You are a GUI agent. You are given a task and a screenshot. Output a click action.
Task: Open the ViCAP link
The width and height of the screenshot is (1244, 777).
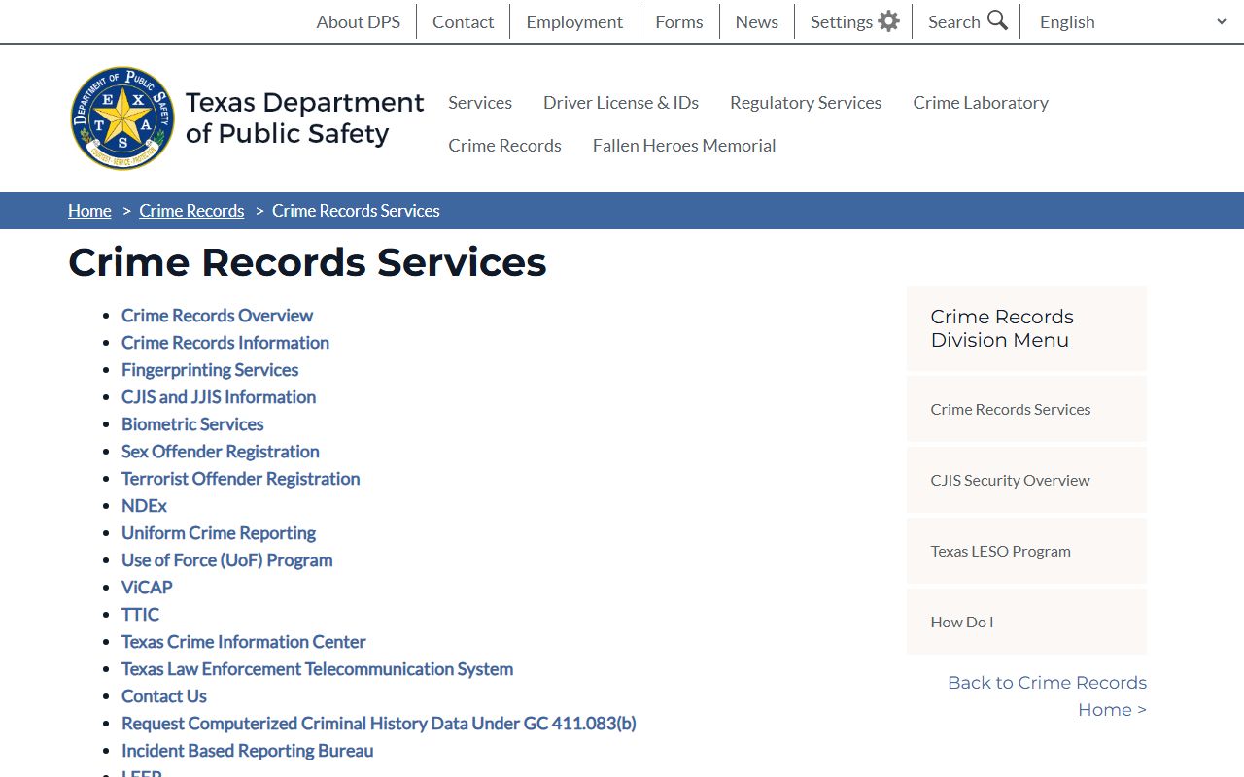(x=147, y=587)
